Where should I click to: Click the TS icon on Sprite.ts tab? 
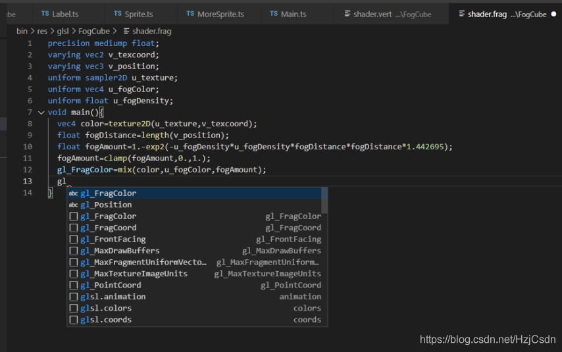pos(118,14)
